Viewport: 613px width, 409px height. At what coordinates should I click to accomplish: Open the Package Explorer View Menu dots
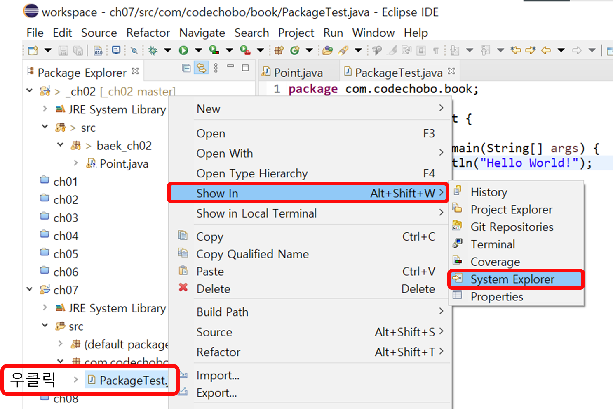[216, 68]
